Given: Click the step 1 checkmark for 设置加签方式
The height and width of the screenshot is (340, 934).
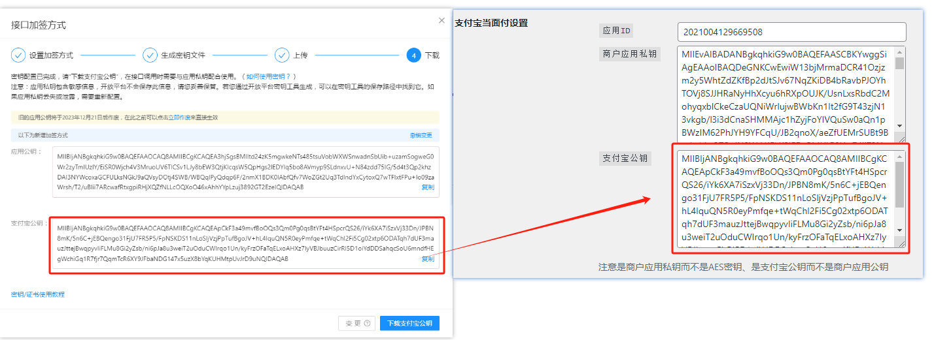Looking at the screenshot, I should click(x=18, y=55).
